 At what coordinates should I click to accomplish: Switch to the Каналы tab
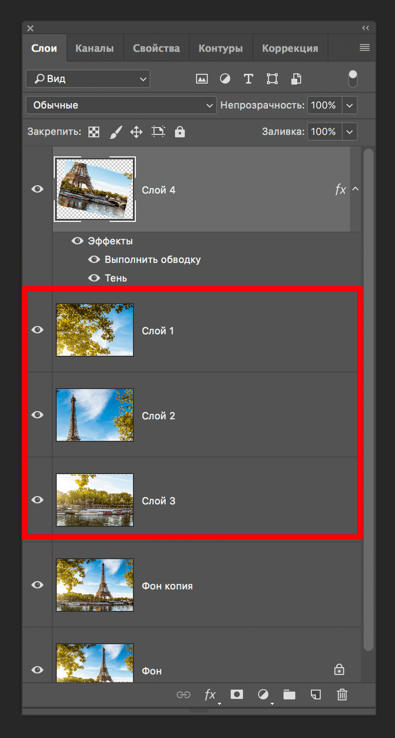(94, 48)
